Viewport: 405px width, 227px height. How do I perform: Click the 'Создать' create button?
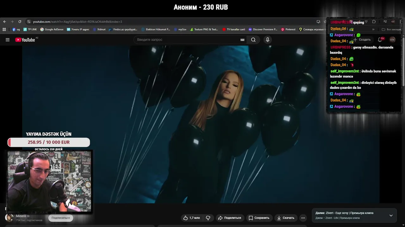[362, 40]
